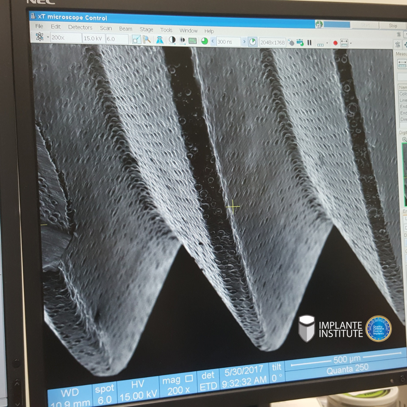Click the progress bar beside Stop
Screen dimensions: 407x407
pos(337,24)
